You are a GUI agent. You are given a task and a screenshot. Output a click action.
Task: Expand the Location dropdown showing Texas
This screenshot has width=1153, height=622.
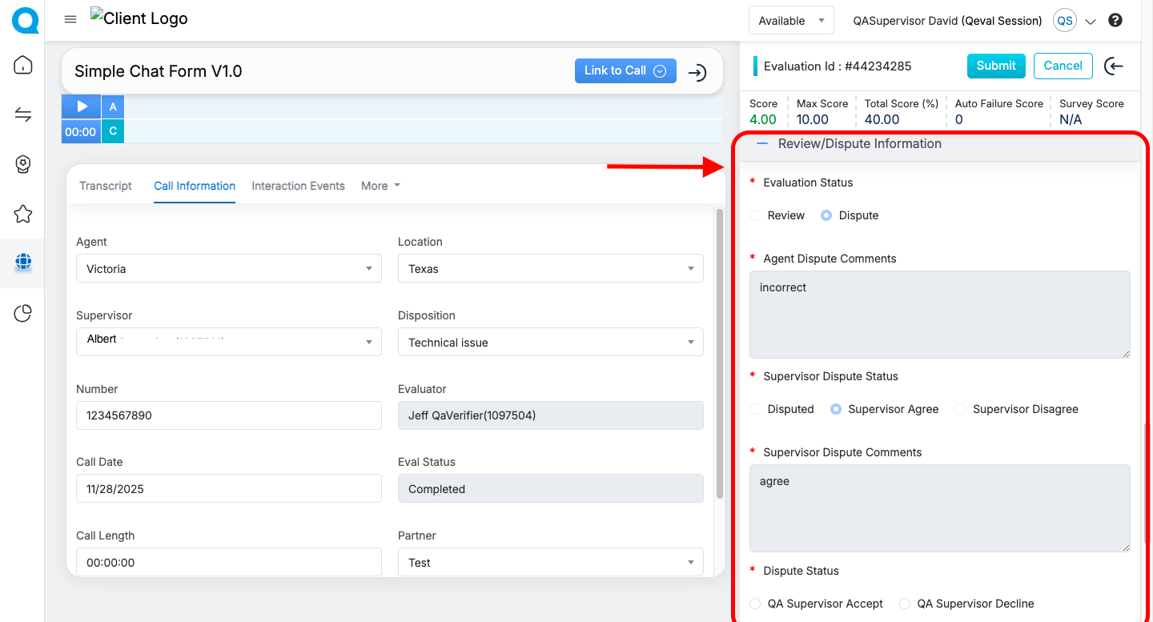[x=550, y=269]
